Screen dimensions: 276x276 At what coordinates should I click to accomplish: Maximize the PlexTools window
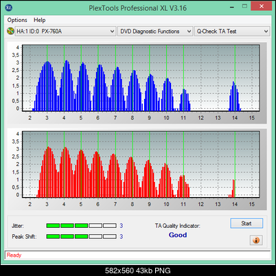(x=244, y=6)
